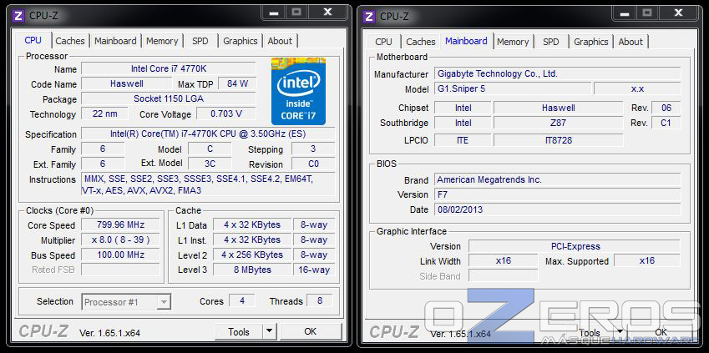Image resolution: width=709 pixels, height=353 pixels.
Task: Minimize the left CPU-Z window
Action: coord(273,13)
